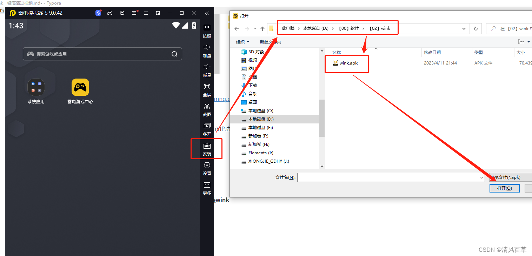The width and height of the screenshot is (532, 256).
Task: Click the magnifier icon in emulator search bar
Action: [174, 54]
